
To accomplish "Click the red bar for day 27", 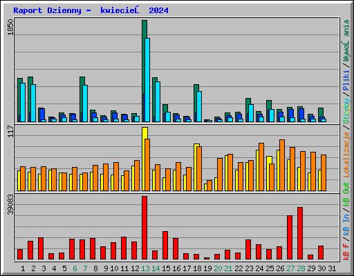I will pos(290,237).
